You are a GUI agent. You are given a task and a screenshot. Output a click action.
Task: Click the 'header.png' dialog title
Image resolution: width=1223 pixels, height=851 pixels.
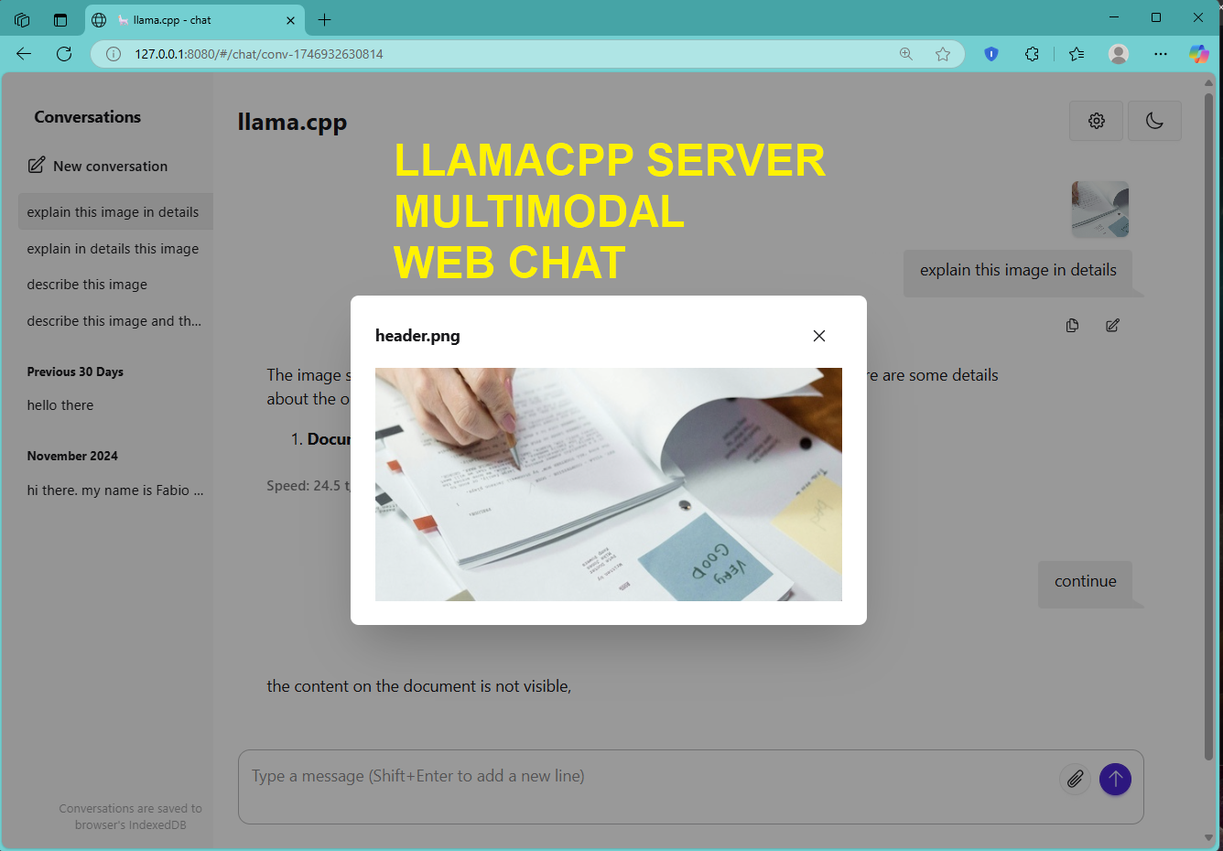417,336
